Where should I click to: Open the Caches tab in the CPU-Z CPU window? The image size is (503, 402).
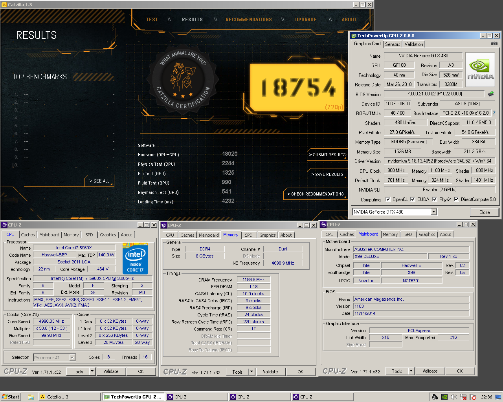tap(28, 235)
